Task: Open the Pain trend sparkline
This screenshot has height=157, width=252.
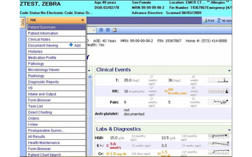Action: pos(218,102)
